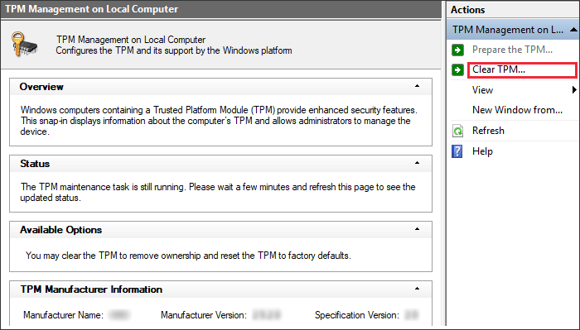Click the TPM Management on Local Computer title bar

click(221, 9)
